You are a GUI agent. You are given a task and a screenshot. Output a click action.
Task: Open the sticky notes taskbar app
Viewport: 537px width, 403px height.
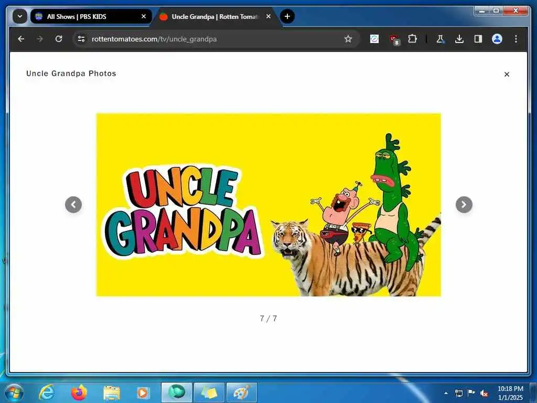(209, 393)
